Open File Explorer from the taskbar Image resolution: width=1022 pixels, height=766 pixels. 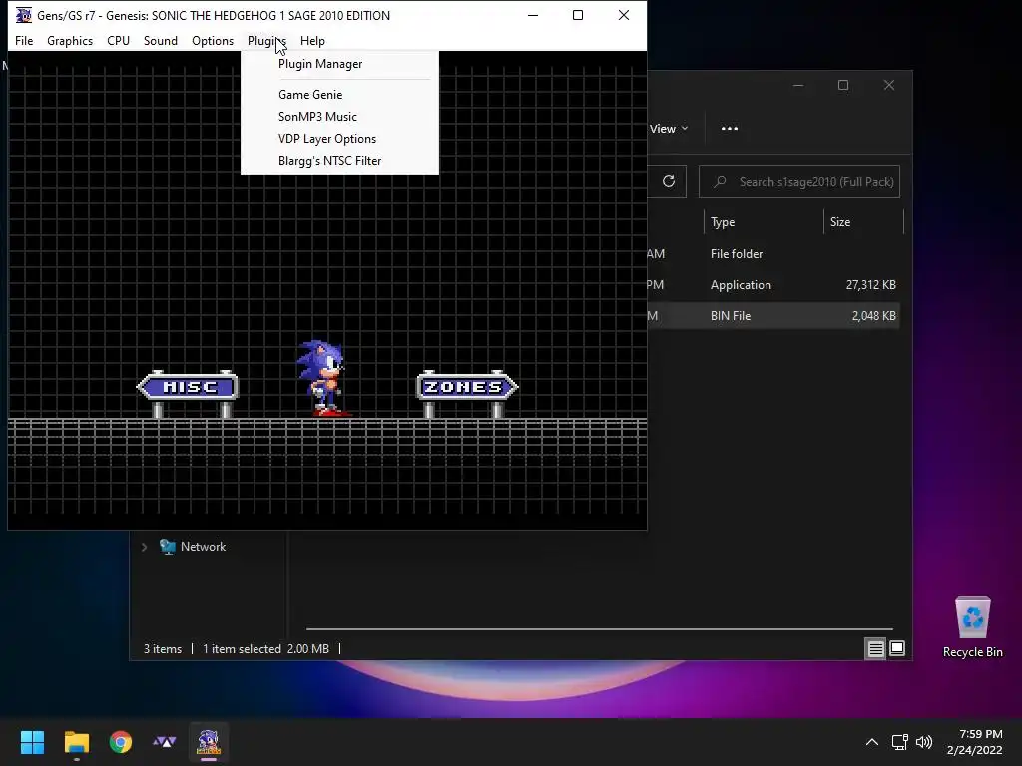coord(76,742)
